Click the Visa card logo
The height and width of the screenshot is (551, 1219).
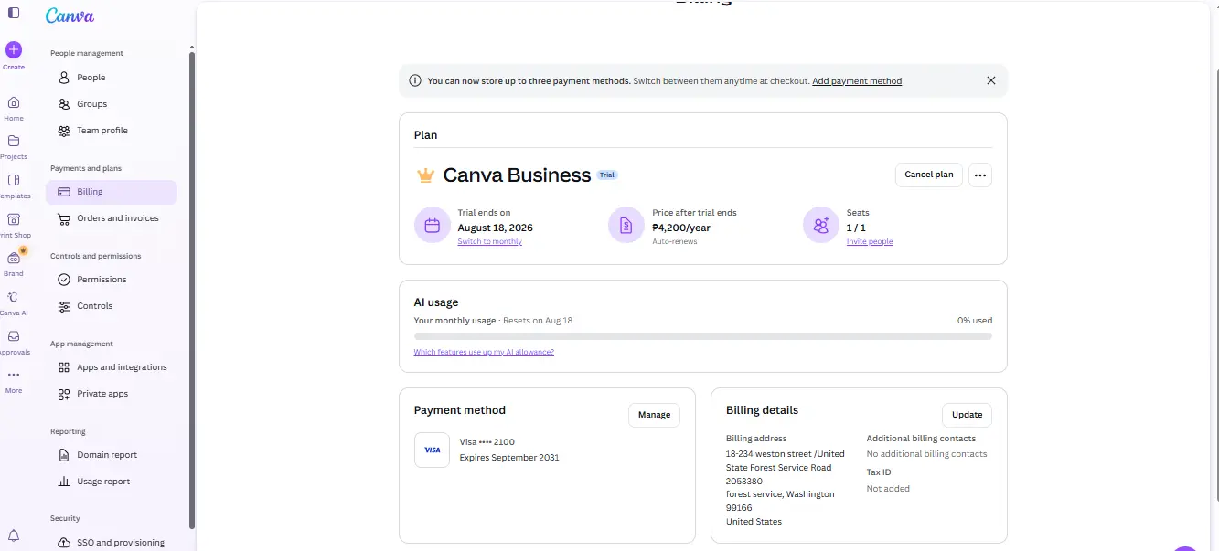click(432, 450)
